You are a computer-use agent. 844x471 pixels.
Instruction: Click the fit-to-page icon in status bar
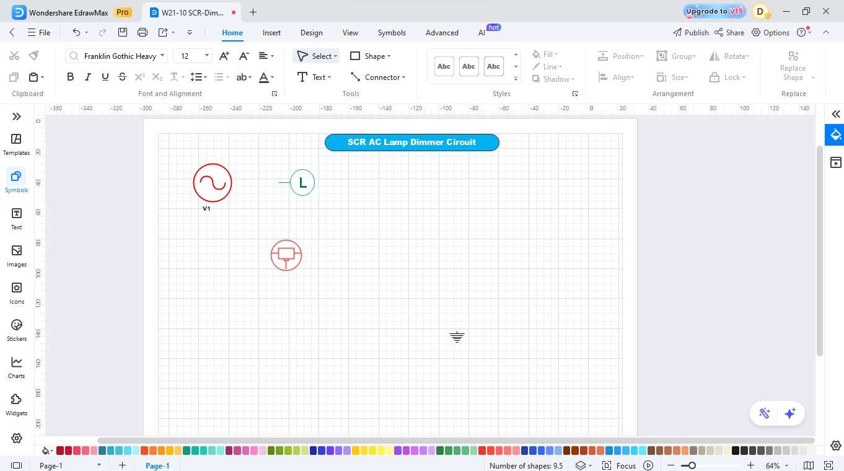tap(829, 465)
